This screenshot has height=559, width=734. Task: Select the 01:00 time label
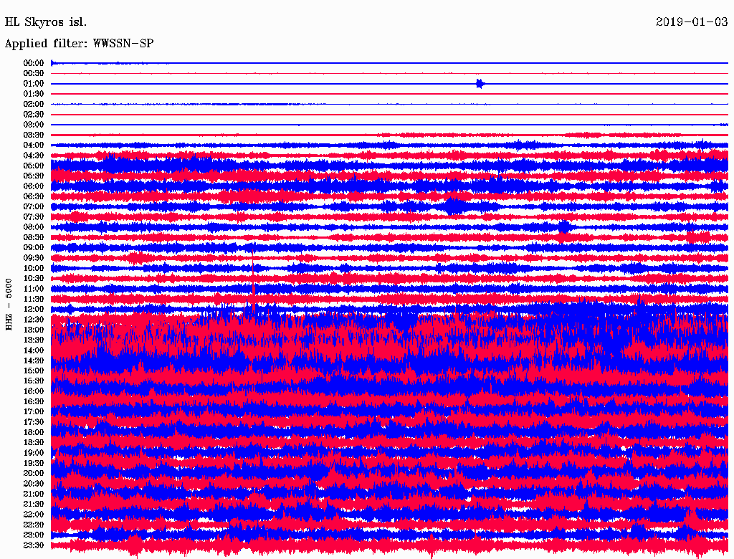[x=34, y=83]
